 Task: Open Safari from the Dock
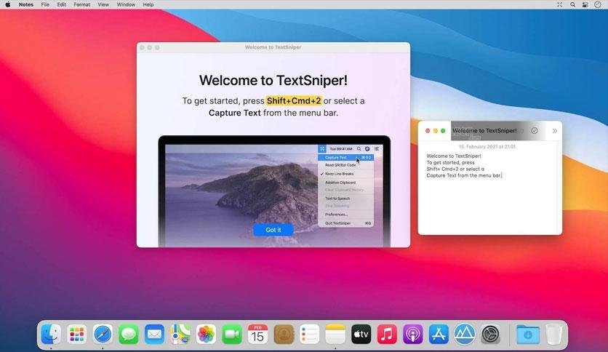click(x=103, y=334)
